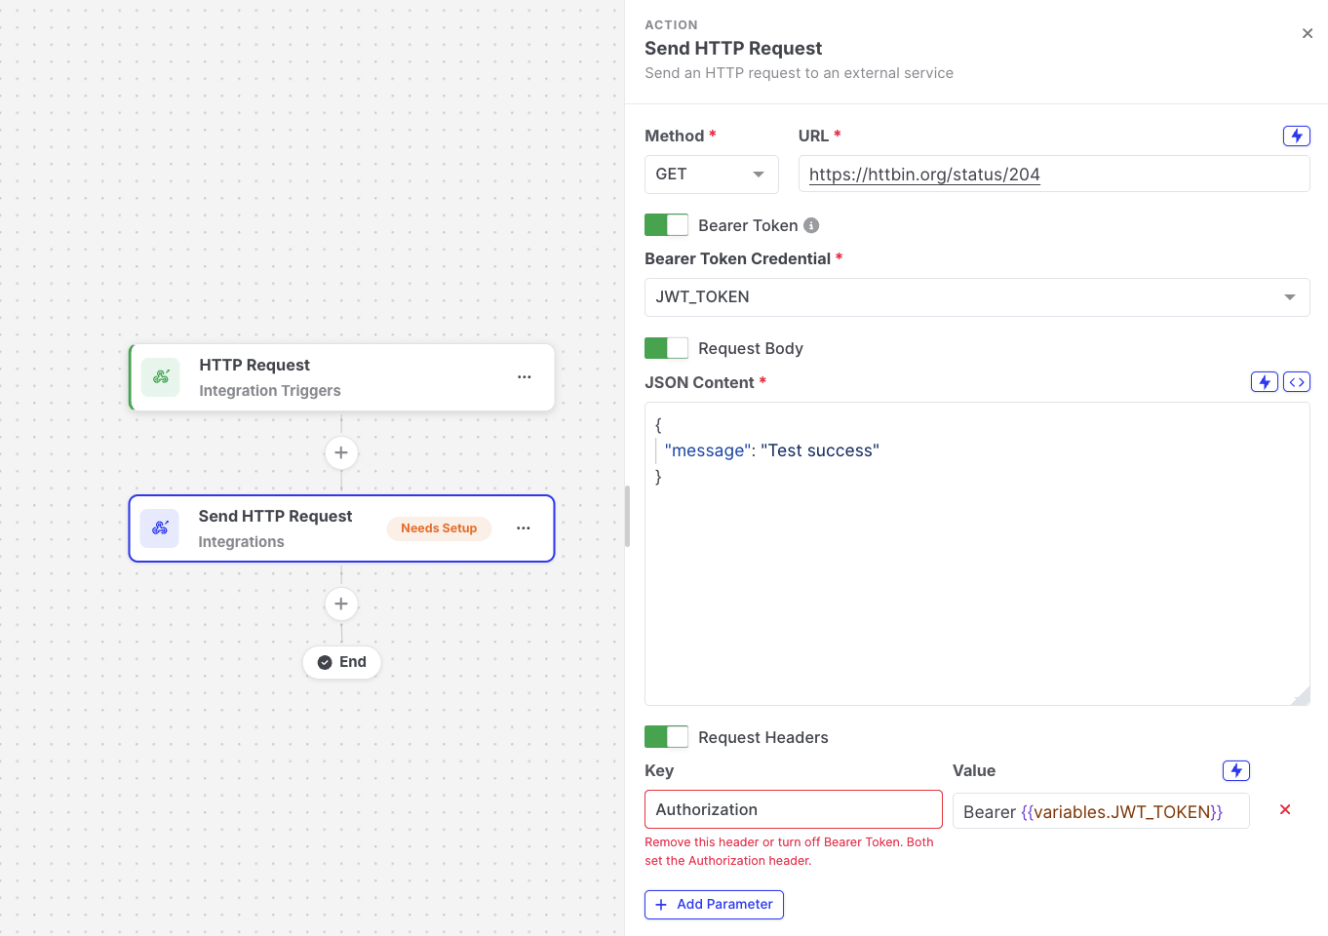Screen dimensions: 1328x936
Task: Toggle off the Bearer Token switch
Action: coord(666,225)
